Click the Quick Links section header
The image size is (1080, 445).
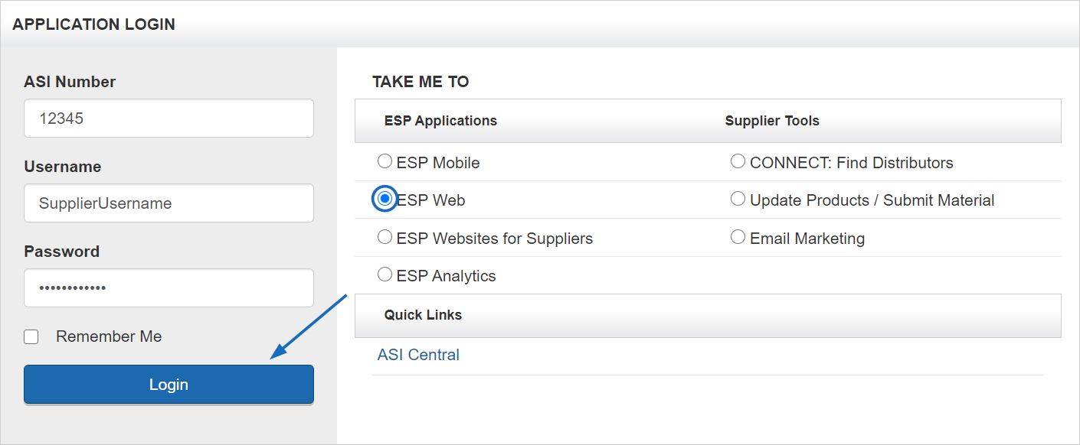click(423, 314)
